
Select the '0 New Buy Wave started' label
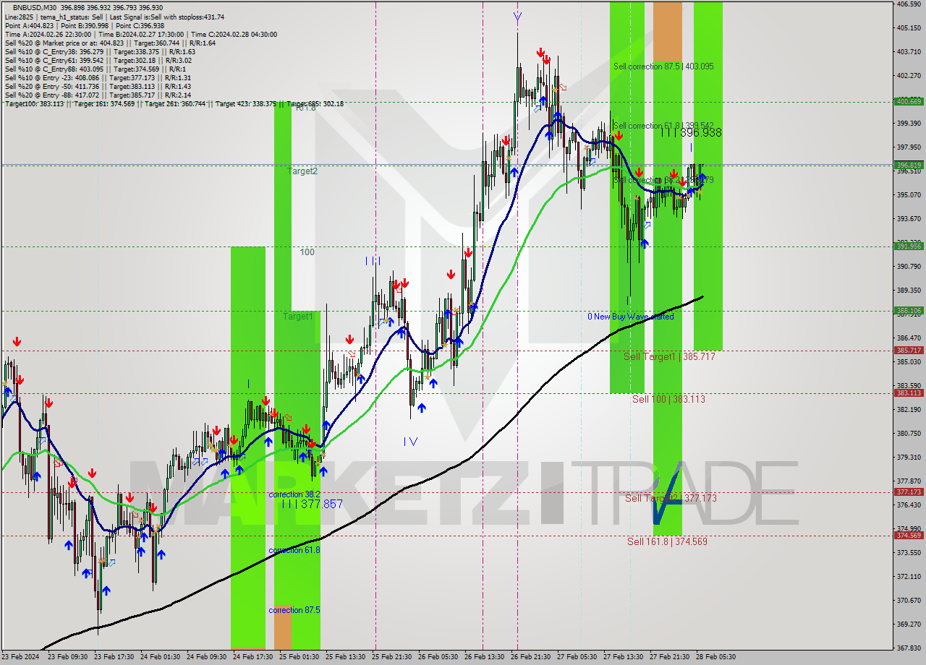pyautogui.click(x=631, y=317)
